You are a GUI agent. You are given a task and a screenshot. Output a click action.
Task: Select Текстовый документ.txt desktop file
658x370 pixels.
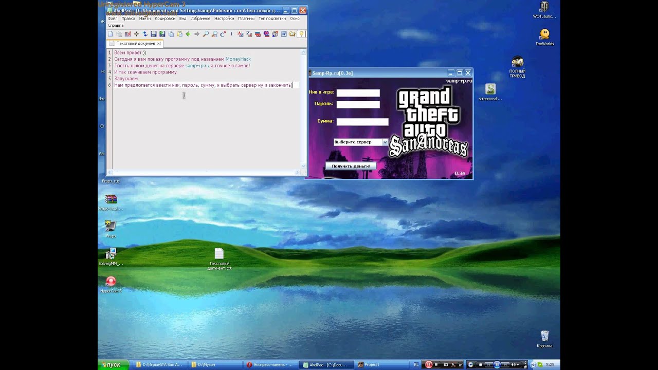pos(219,259)
